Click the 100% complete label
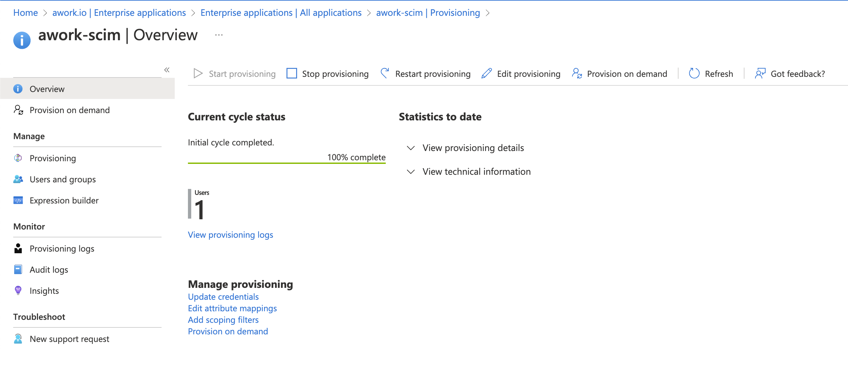848x366 pixels. coord(356,157)
